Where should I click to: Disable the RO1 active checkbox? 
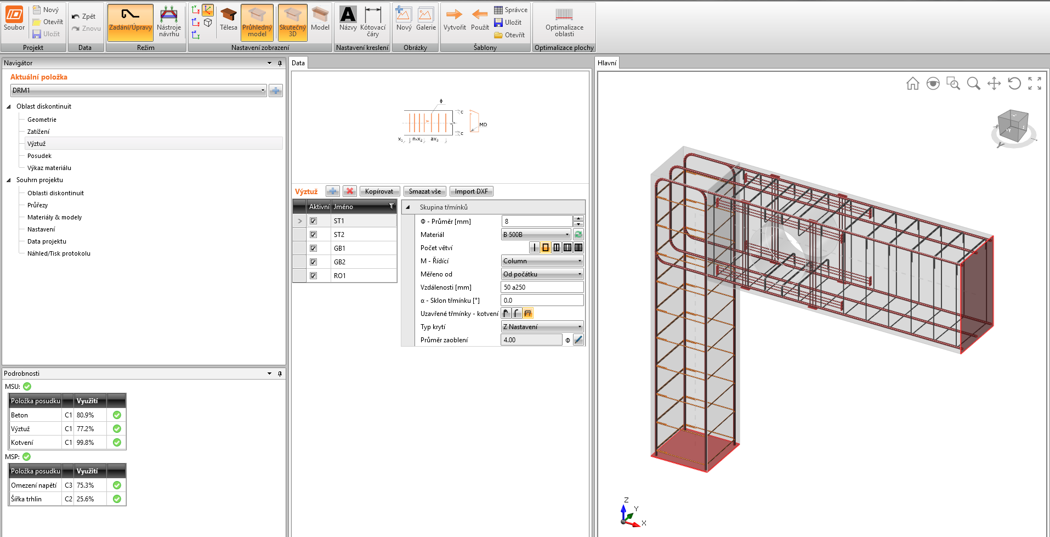[313, 276]
